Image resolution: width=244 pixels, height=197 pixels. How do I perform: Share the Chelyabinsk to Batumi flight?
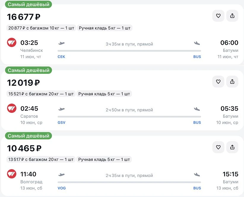pos(232,16)
